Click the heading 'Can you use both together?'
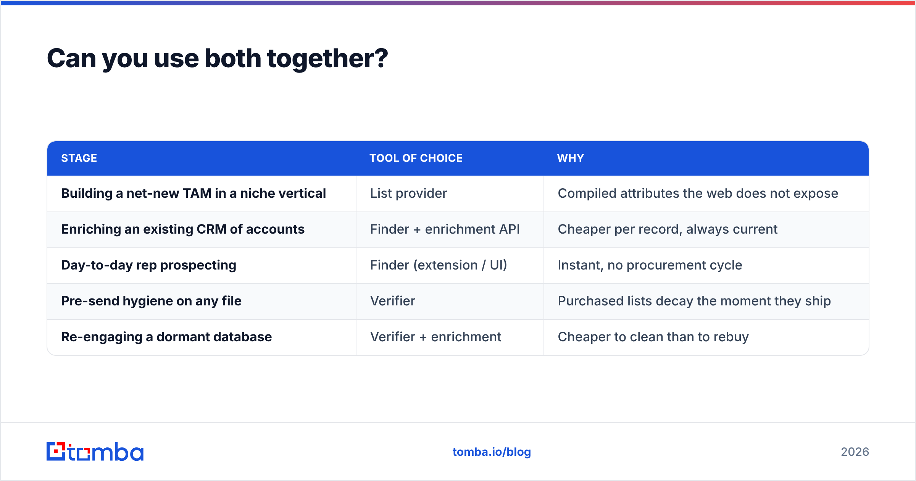This screenshot has height=481, width=916. point(217,58)
